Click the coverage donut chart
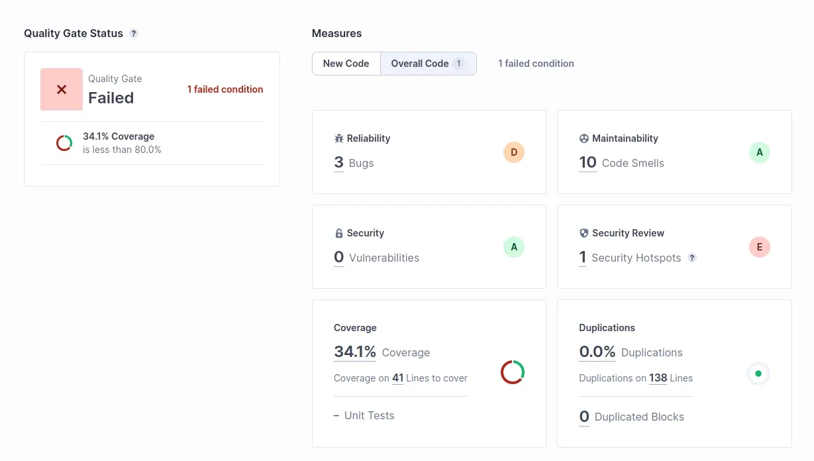The width and height of the screenshot is (814, 461). 513,372
